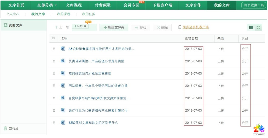Open 同步至手机客户端 link

[x=195, y=27]
